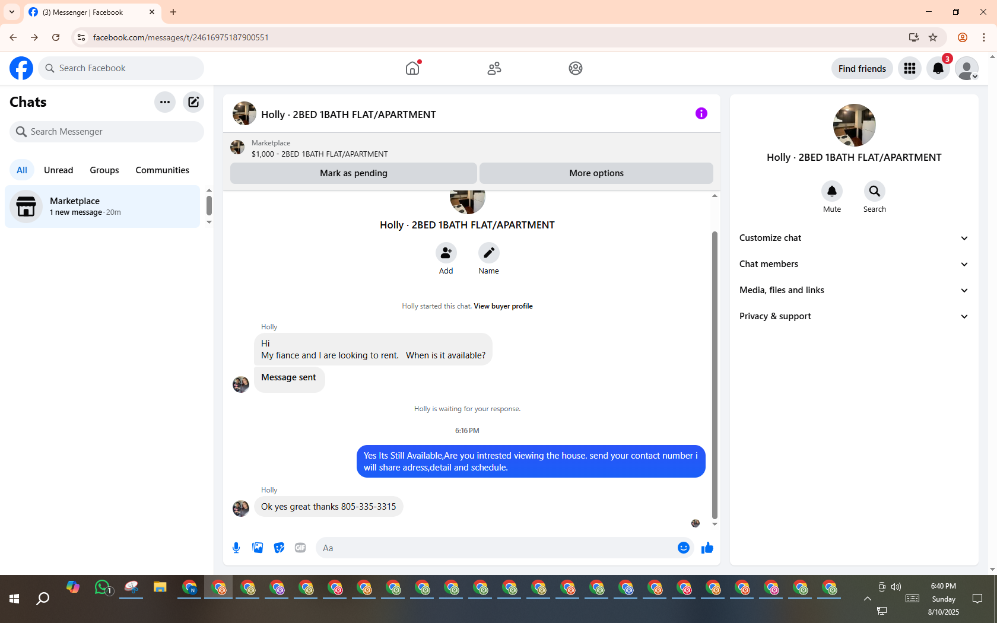Reload the page with browser refresh icon
997x623 pixels.
56,37
